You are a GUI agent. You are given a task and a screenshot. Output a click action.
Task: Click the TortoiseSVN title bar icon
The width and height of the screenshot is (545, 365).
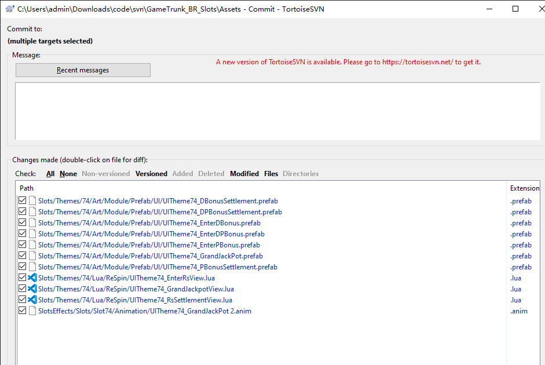tap(10, 9)
